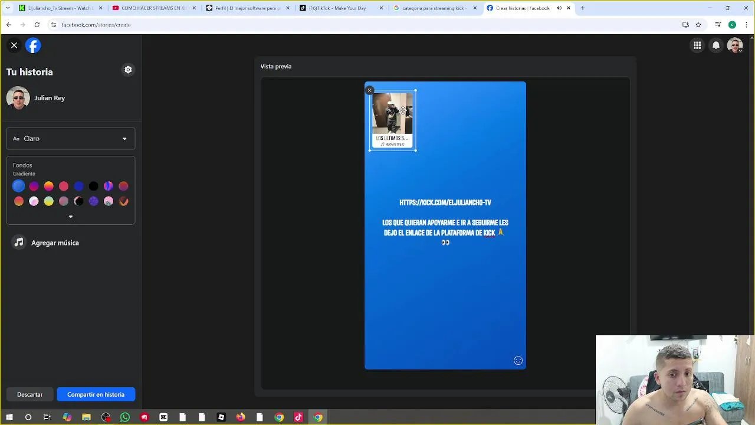Open Facebook notifications bell
Viewport: 755px width, 425px height.
click(716, 45)
